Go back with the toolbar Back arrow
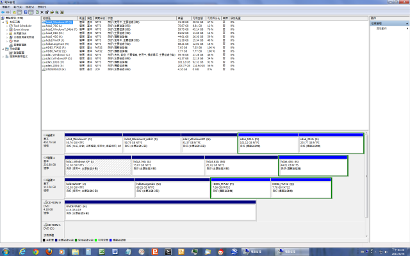This screenshot has height=256, width=410. pos(3,12)
